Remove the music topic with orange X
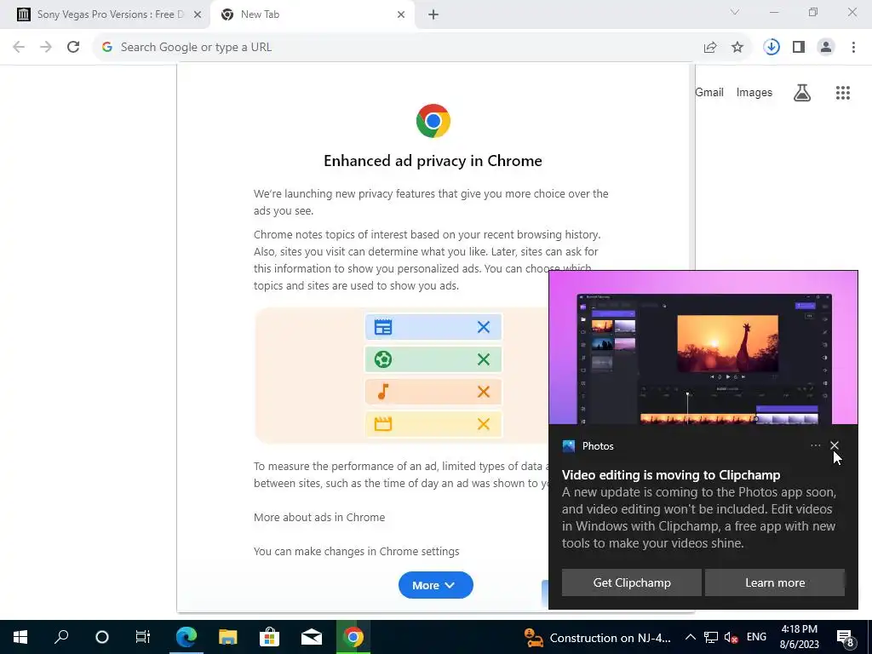872x654 pixels. point(484,392)
